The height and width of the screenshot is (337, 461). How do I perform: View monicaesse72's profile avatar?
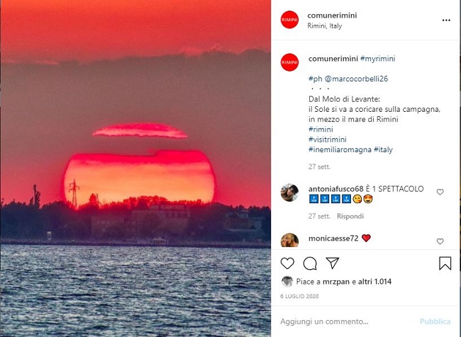289,240
